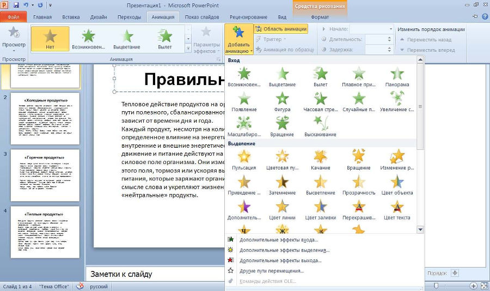This screenshot has width=490, height=291.
Task: Choose the Затемнение emphasis effect
Action: click(282, 185)
